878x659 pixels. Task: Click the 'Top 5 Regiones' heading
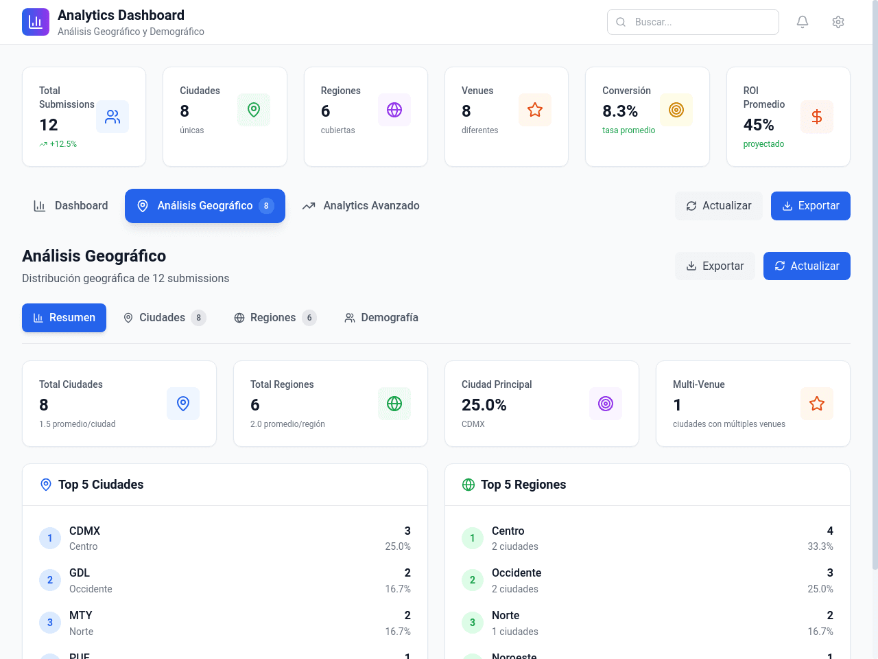(x=523, y=485)
